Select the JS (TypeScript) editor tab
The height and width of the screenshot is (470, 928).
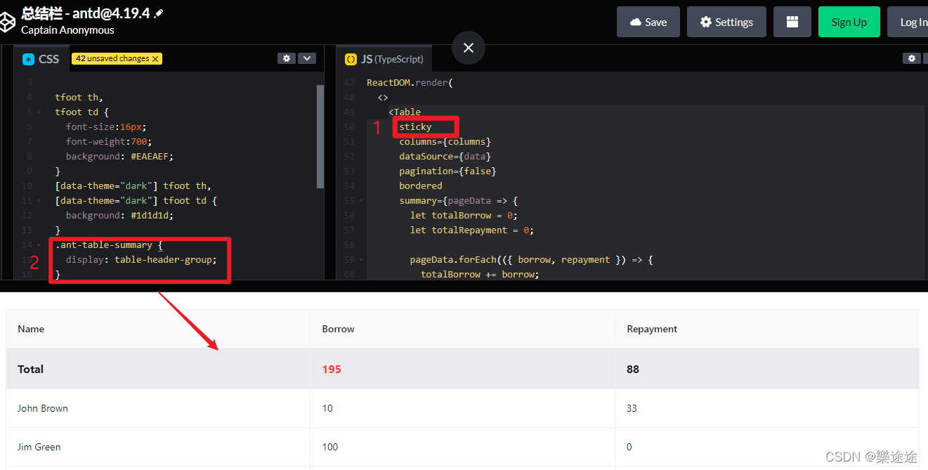(x=384, y=59)
